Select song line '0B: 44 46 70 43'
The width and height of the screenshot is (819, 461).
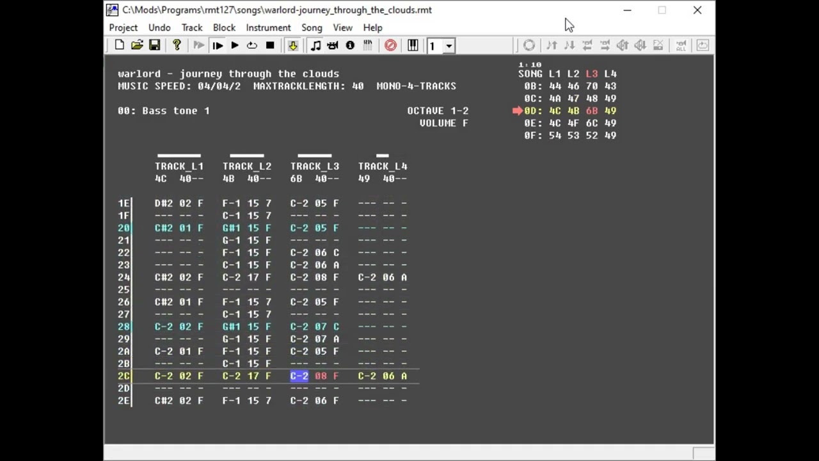click(x=570, y=86)
